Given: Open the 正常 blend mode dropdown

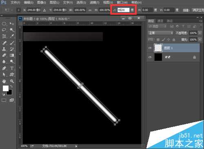Looking at the screenshot, I should (x=160, y=33).
